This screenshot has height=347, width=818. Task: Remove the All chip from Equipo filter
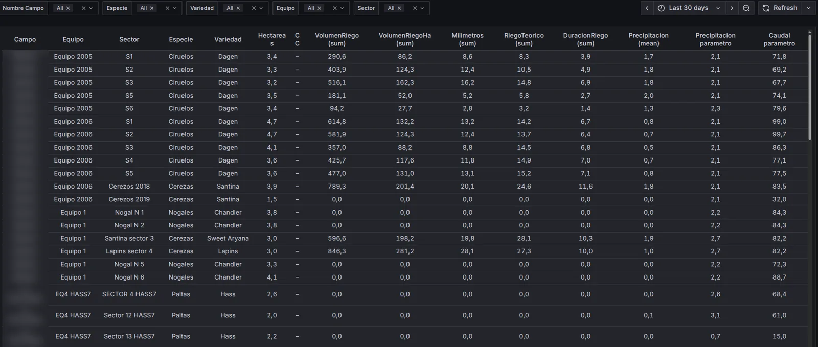click(320, 8)
